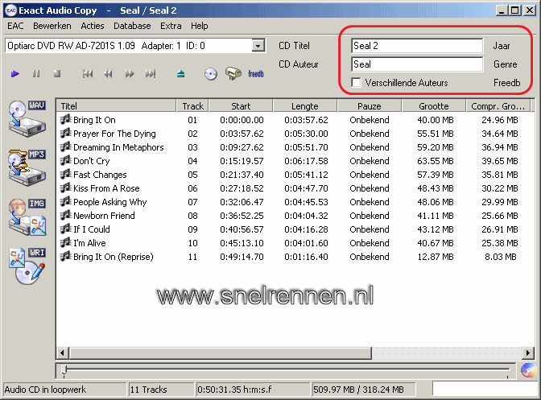
Task: Select track Kiss From A Rose
Action: (106, 188)
